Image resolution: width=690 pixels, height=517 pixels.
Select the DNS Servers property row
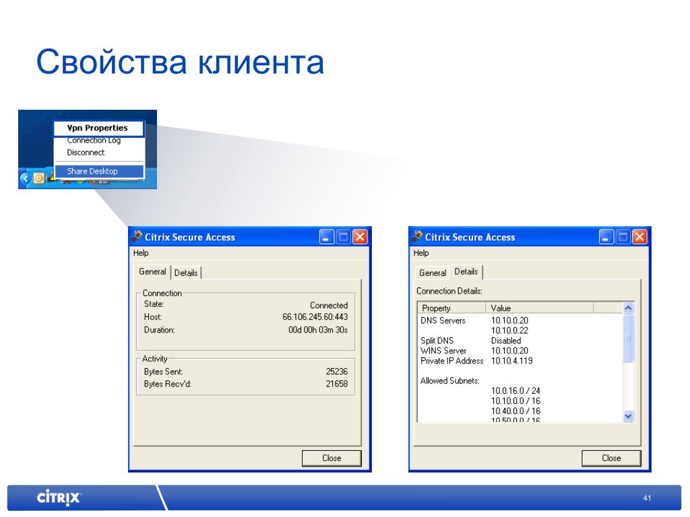click(x=443, y=320)
